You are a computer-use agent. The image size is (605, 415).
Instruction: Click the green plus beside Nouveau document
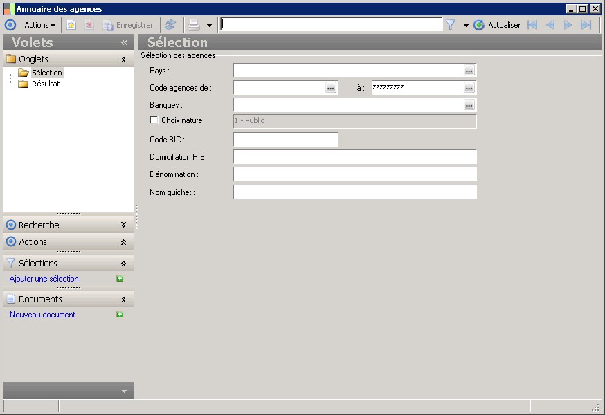[x=120, y=314]
